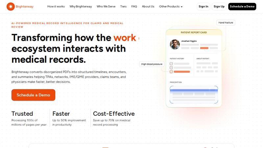Select the Hand fracture tag
Image resolution: width=263 pixels, height=148 pixels.
point(226,22)
